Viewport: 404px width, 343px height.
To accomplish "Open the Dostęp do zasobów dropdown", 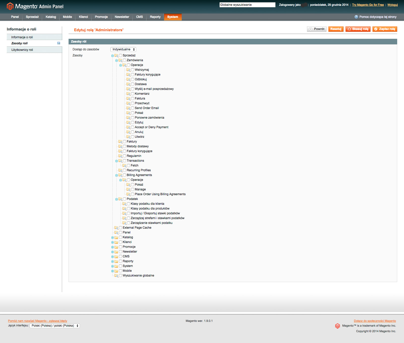I will [x=123, y=50].
